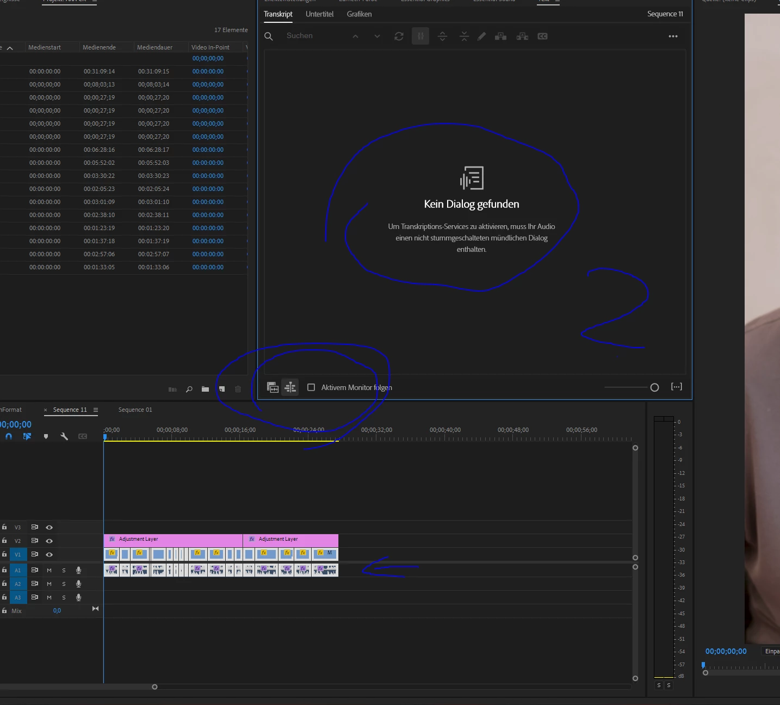Click the timeline horizontal zoom scrollbar handle

pos(154,687)
